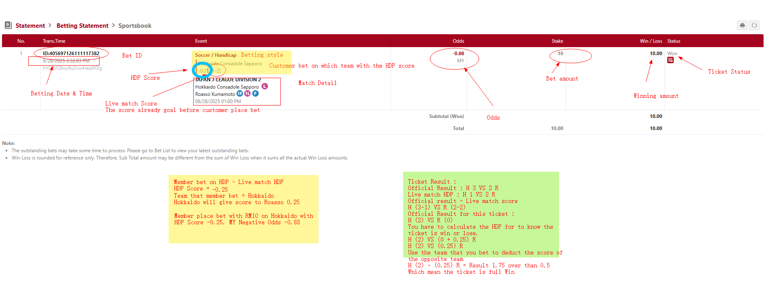The width and height of the screenshot is (768, 302).
Task: Click the blue 1F badge beside Roasso Kumamoto
Action: click(x=240, y=93)
